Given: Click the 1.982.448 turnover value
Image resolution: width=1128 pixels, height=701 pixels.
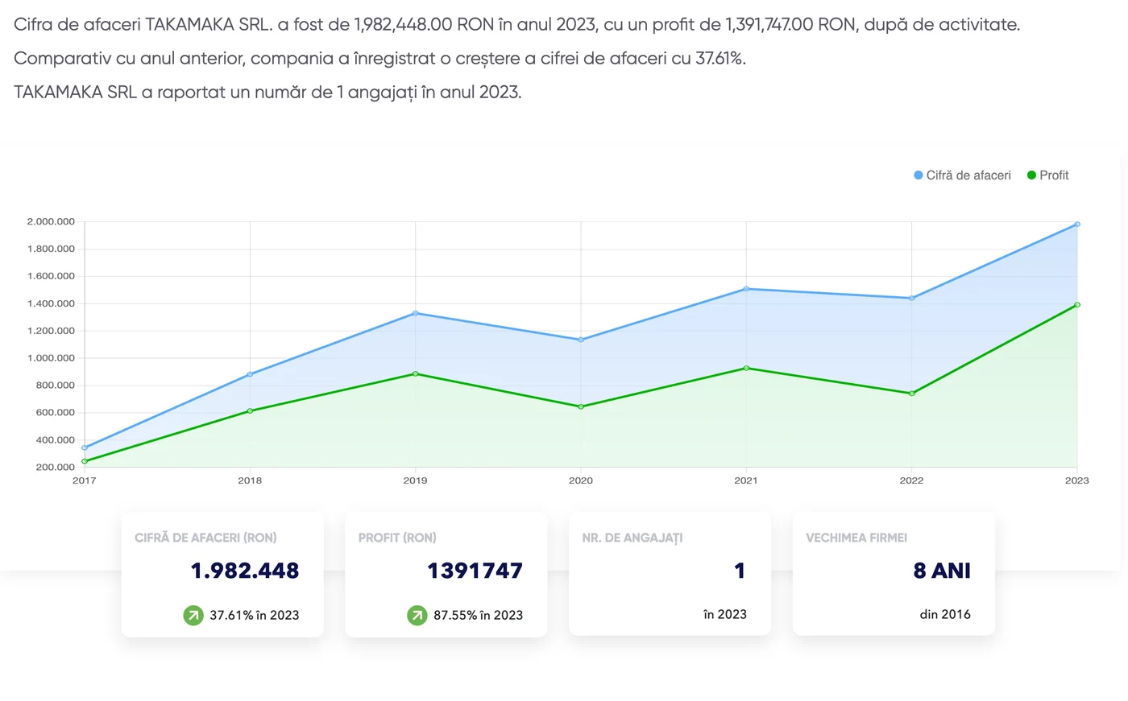Looking at the screenshot, I should 245,571.
